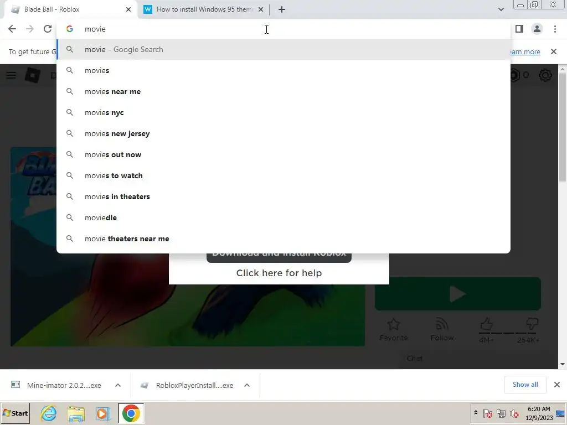Open the side panel icon
The image size is (567, 425).
(x=519, y=29)
